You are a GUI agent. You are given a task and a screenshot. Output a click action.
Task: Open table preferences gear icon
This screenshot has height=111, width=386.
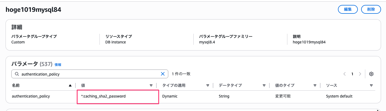pos(371,74)
